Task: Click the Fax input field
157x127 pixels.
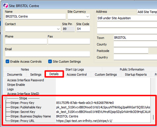Action: tap(69, 41)
